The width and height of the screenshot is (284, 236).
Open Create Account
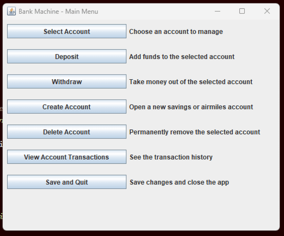[67, 106]
